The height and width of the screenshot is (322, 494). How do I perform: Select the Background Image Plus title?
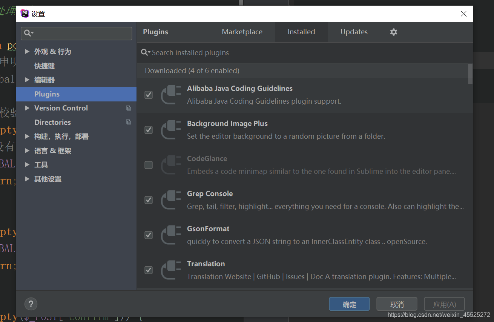pyautogui.click(x=227, y=124)
